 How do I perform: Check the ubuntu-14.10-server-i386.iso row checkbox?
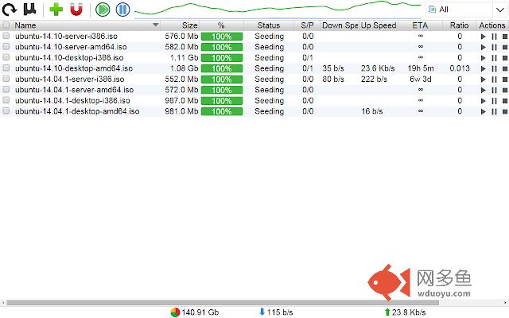point(6,36)
